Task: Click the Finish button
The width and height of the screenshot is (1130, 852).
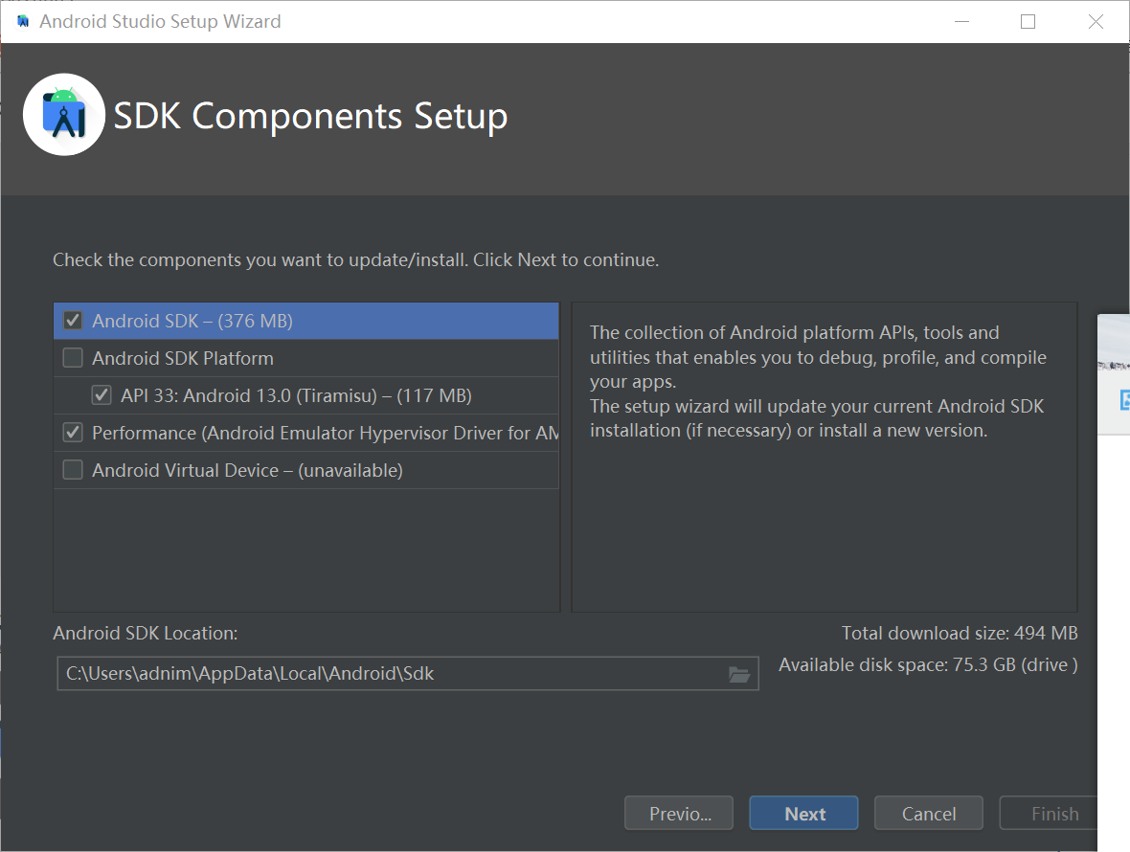Action: tap(1053, 814)
